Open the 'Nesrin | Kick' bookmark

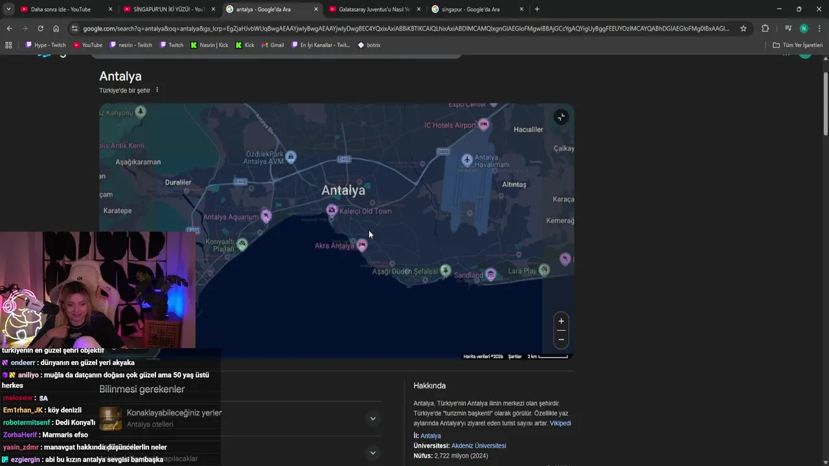tap(209, 45)
